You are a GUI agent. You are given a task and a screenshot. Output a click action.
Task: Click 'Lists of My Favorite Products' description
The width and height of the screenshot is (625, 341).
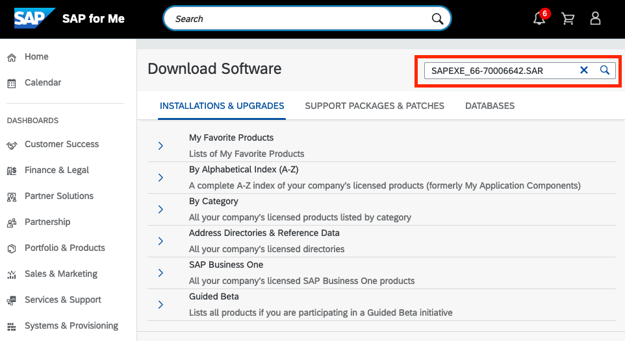point(246,154)
